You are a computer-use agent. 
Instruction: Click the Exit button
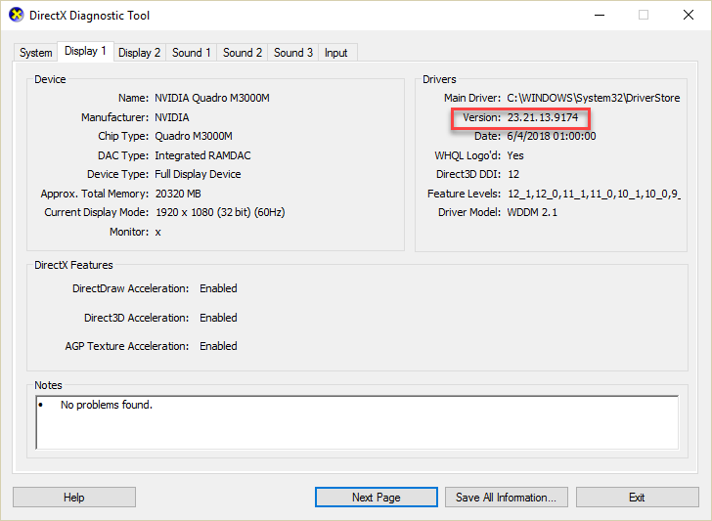(637, 498)
